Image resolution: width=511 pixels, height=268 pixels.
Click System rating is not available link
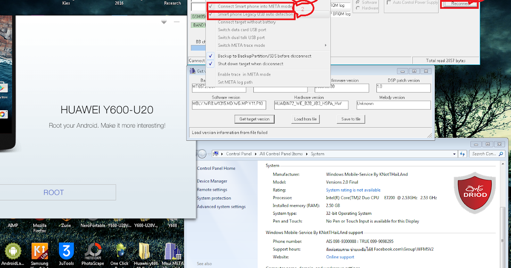[353, 190]
